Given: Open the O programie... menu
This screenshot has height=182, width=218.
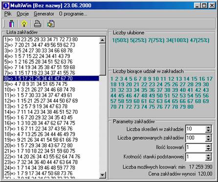Looking at the screenshot, I should [x=73, y=14].
